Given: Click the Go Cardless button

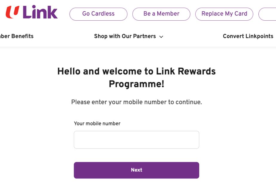Looking at the screenshot, I should (98, 14).
